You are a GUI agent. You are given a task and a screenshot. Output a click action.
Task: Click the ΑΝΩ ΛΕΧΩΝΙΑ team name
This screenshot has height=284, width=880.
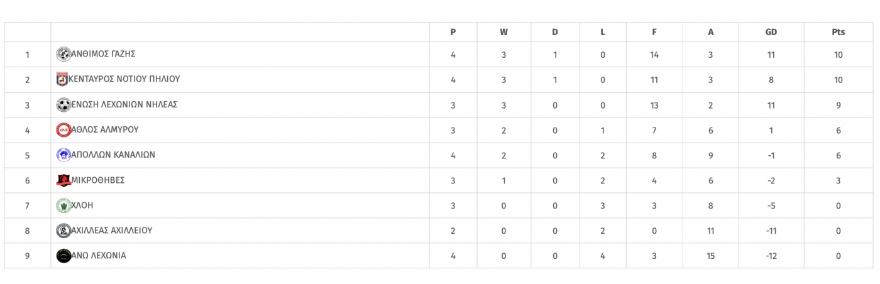tap(99, 255)
